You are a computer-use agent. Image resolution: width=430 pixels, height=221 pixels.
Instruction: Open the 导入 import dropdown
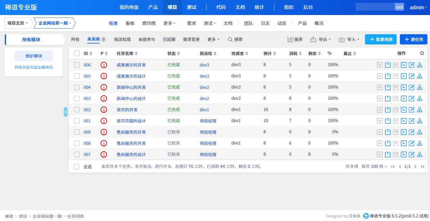(x=349, y=39)
